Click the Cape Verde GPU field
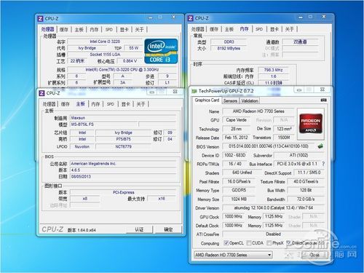The width and height of the screenshot is (364, 273). click(237, 120)
